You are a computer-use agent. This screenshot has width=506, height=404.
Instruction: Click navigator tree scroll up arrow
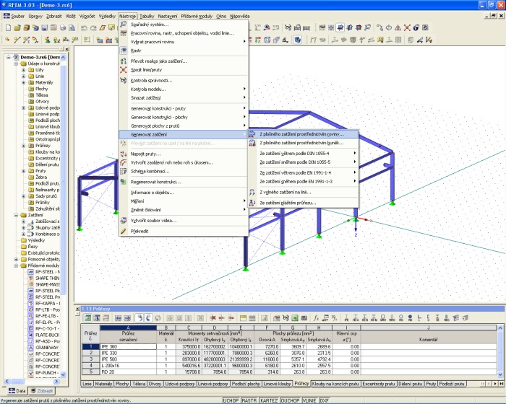tap(64, 57)
